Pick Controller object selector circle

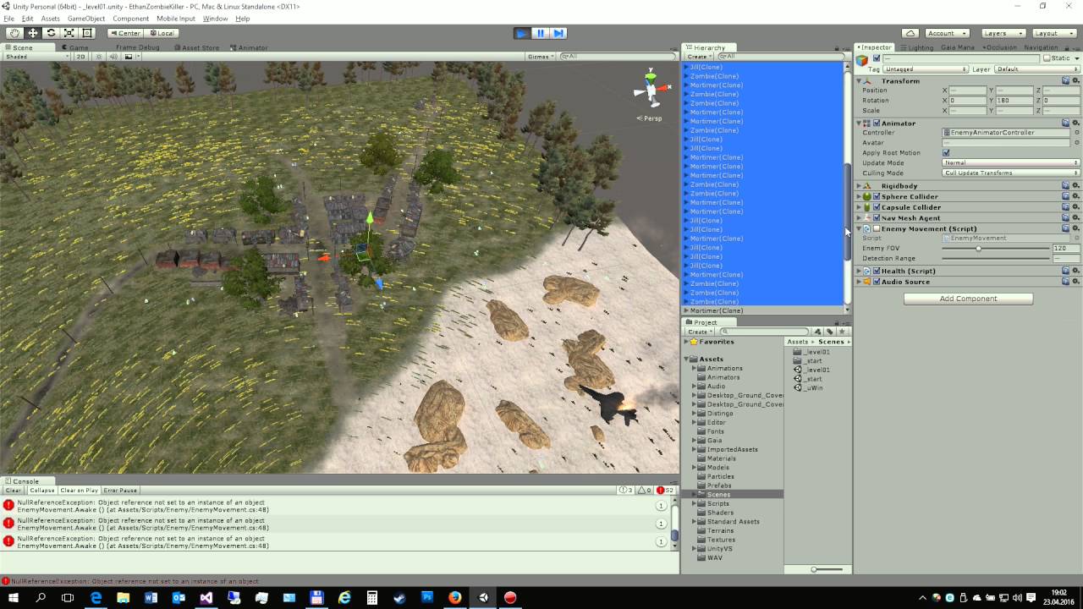[x=1076, y=133]
